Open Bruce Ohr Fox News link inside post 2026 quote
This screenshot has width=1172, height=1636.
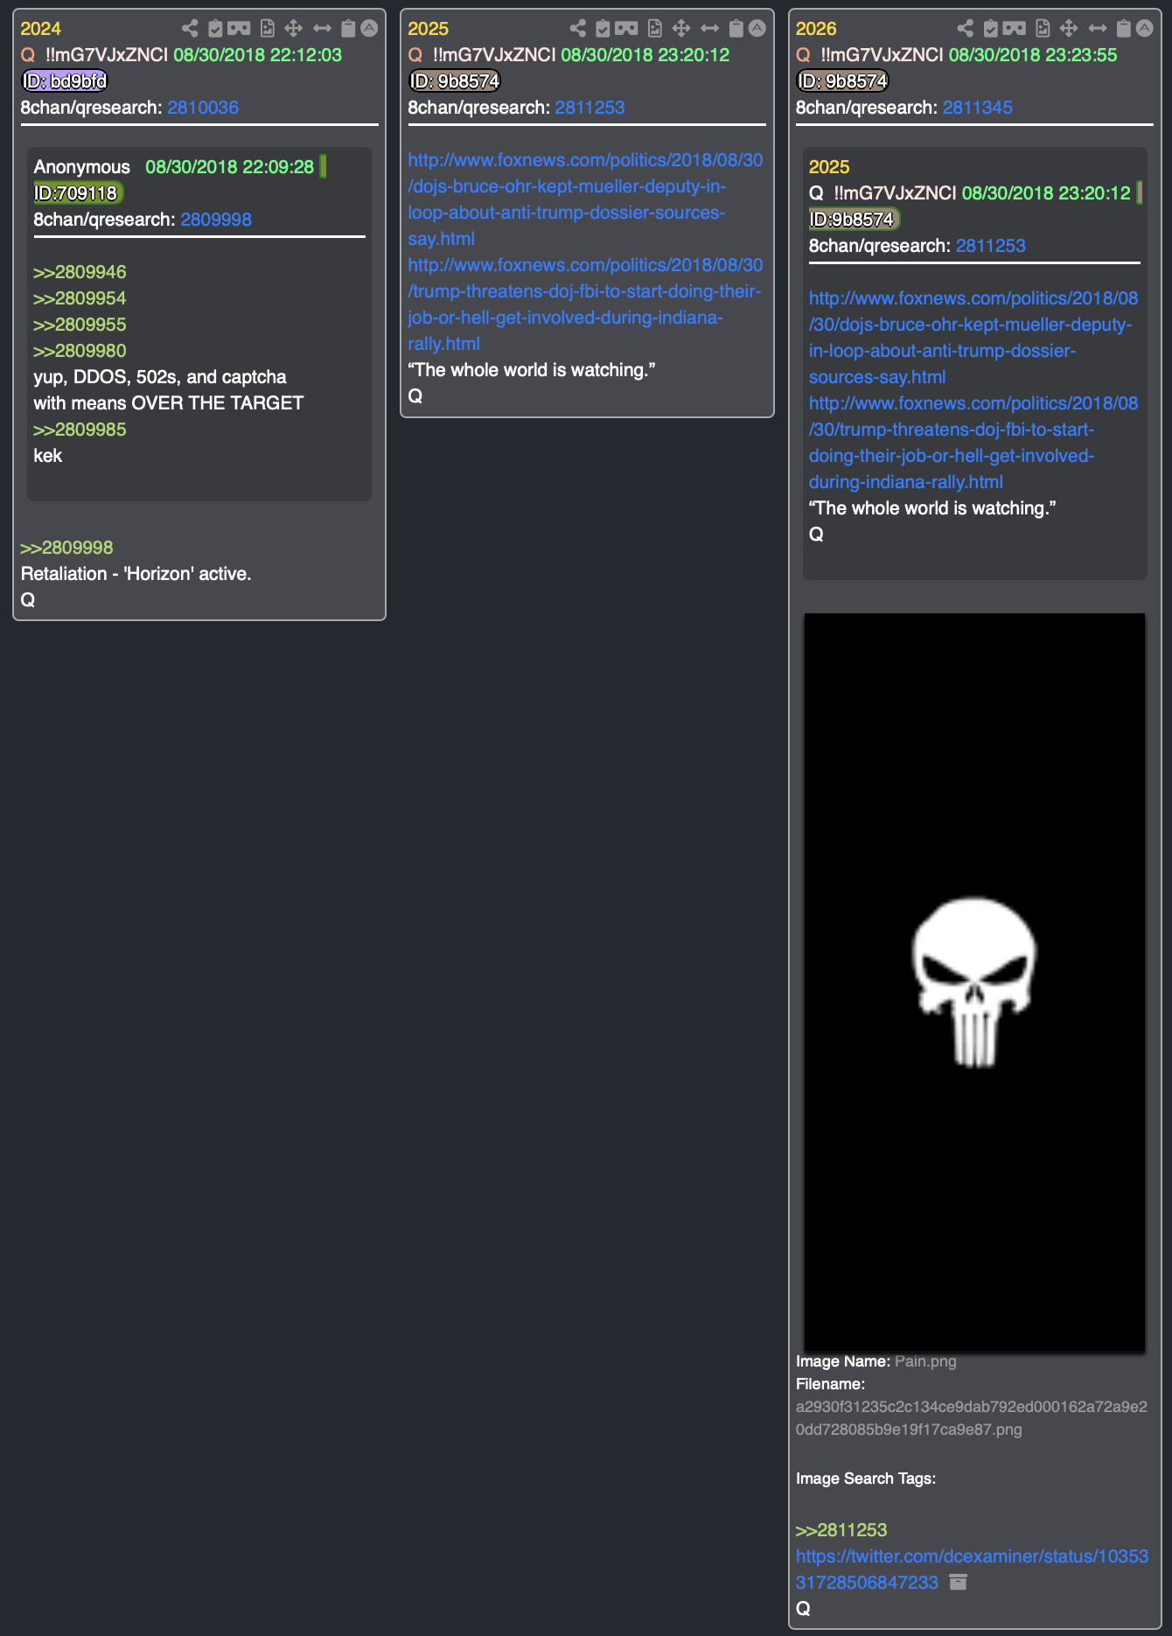(973, 338)
